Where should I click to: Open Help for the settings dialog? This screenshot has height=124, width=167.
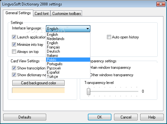(152, 117)
